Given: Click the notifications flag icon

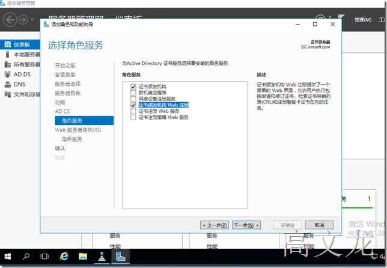Looking at the screenshot, I should pyautogui.click(x=341, y=18).
